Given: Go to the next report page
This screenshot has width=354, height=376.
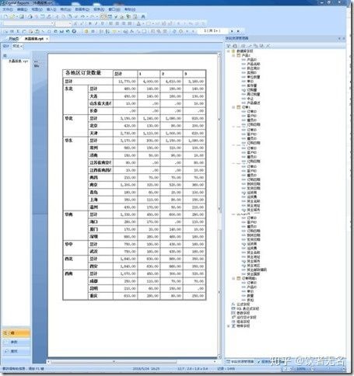Looking at the screenshot, I should (232, 31).
